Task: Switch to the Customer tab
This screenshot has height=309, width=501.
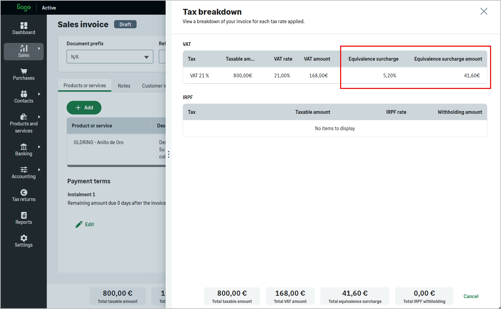Action: coord(154,86)
